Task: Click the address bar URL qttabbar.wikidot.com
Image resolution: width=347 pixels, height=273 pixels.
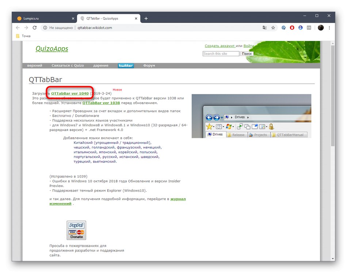Action: (95, 28)
